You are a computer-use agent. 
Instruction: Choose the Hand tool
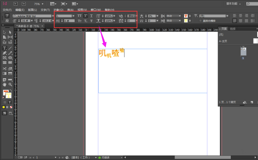pos(5,85)
